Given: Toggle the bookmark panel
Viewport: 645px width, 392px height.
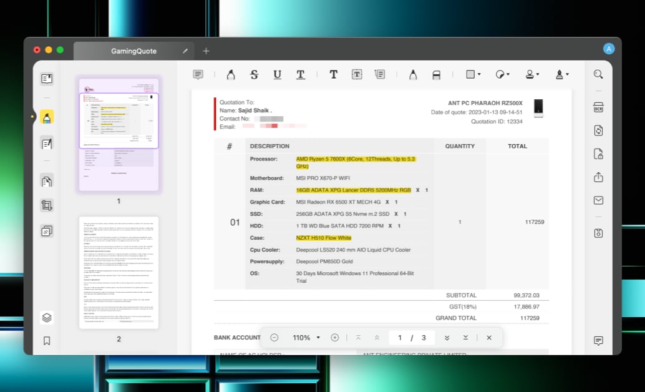Looking at the screenshot, I should coord(47,341).
